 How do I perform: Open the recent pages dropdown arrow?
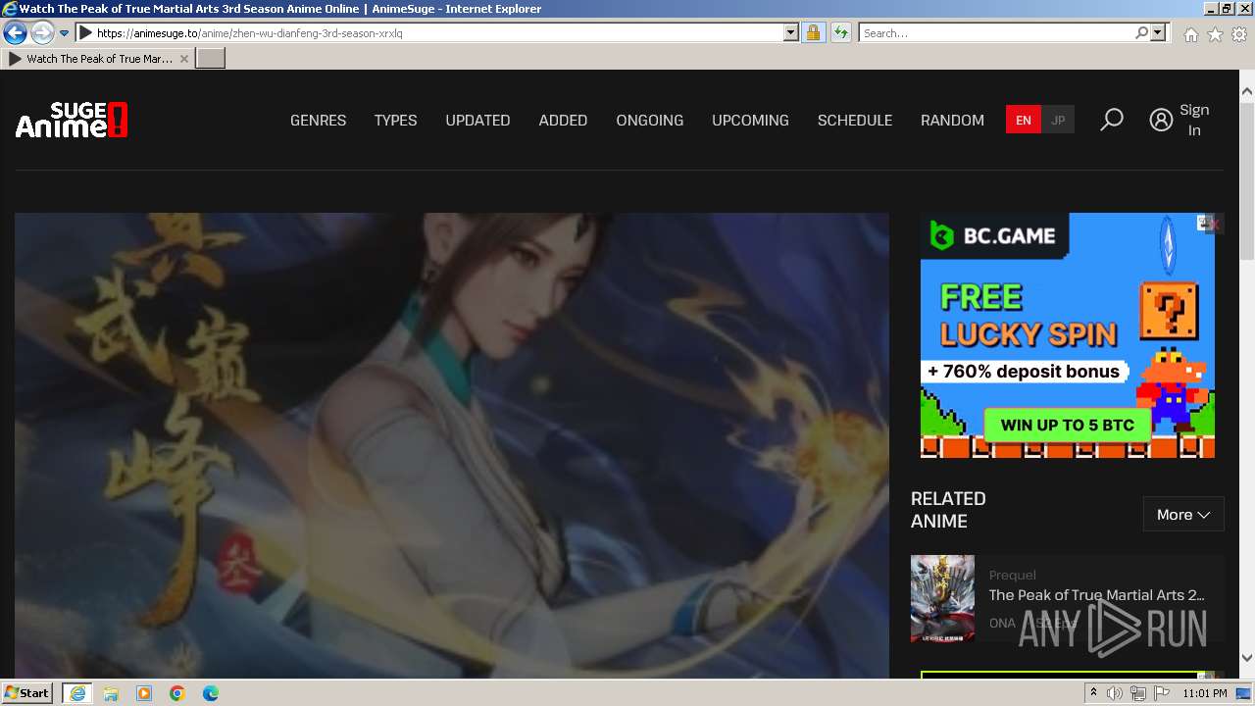(65, 33)
